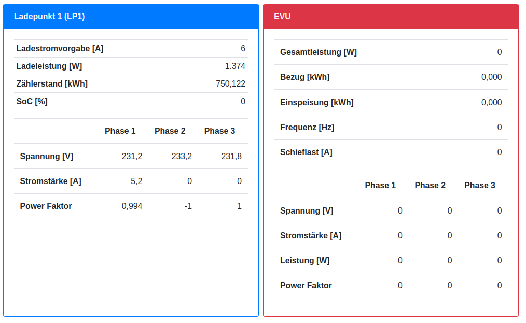The width and height of the screenshot is (526, 323).
Task: Click the Zählerstand value 750,122
Action: (230, 84)
